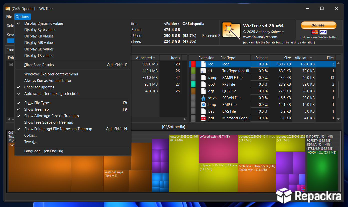Screen dimensions: 348x207
Task: Click the folder pane horizontal scroll right arrow
Action: coord(185,119)
